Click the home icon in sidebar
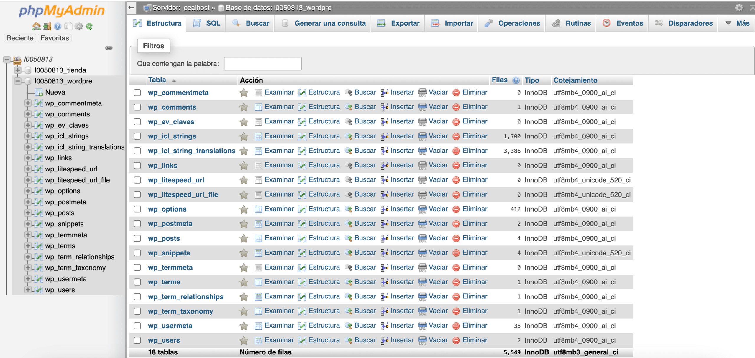The height and width of the screenshot is (358, 755). [36, 26]
